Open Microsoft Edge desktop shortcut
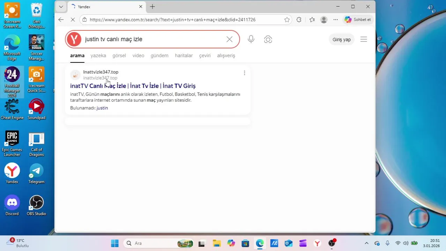The height and width of the screenshot is (251, 446). pos(12,48)
